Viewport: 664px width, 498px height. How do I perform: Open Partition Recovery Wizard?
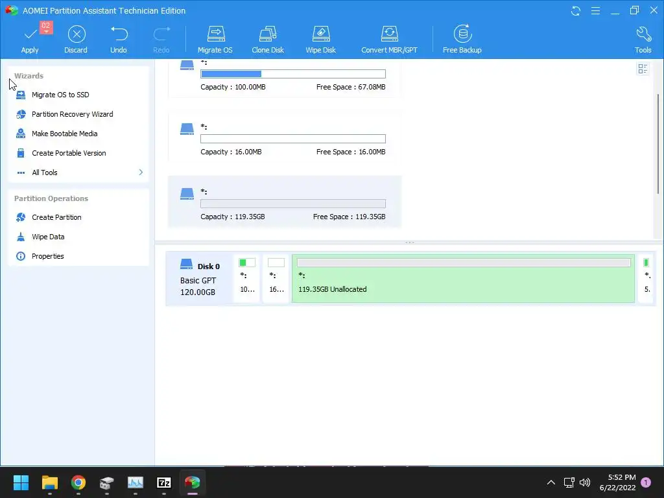73,114
